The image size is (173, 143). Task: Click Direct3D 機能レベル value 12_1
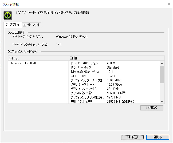110,72
